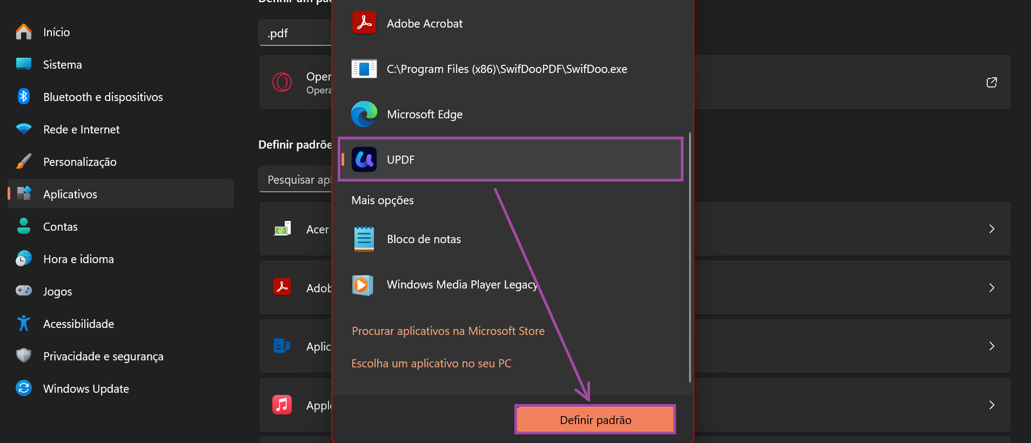1031x443 pixels.
Task: Go to Sistema settings
Action: (x=121, y=64)
